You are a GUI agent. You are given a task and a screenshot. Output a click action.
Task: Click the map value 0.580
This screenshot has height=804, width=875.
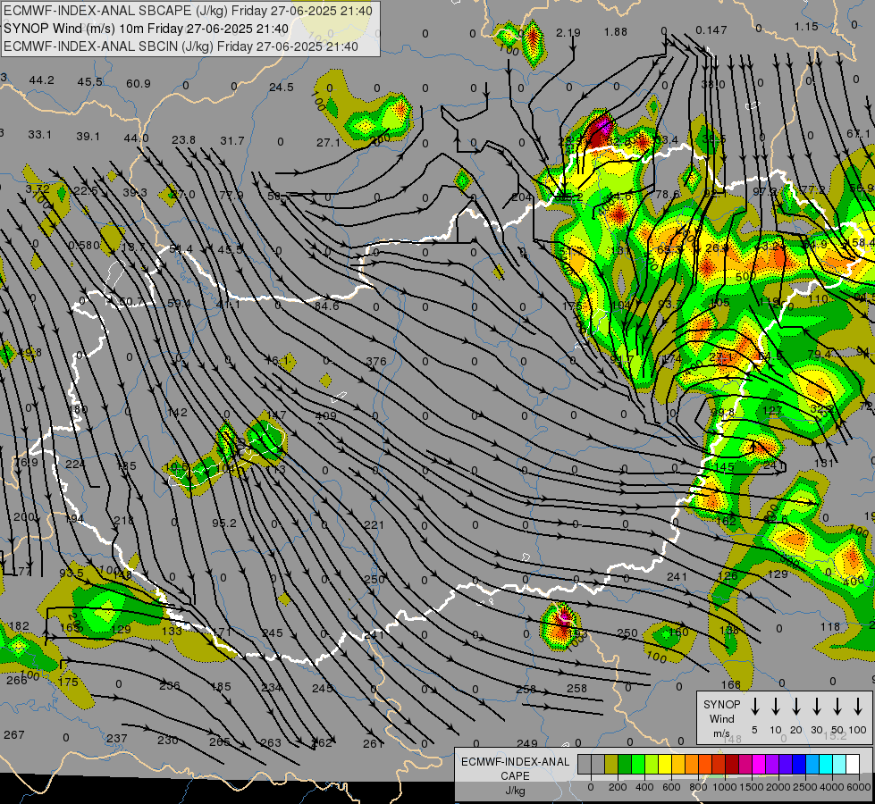click(x=84, y=245)
